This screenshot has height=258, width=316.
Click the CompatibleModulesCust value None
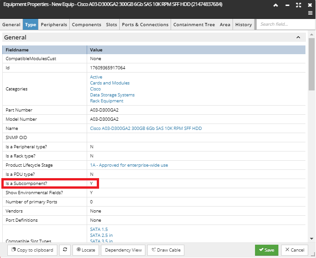[x=95, y=59]
